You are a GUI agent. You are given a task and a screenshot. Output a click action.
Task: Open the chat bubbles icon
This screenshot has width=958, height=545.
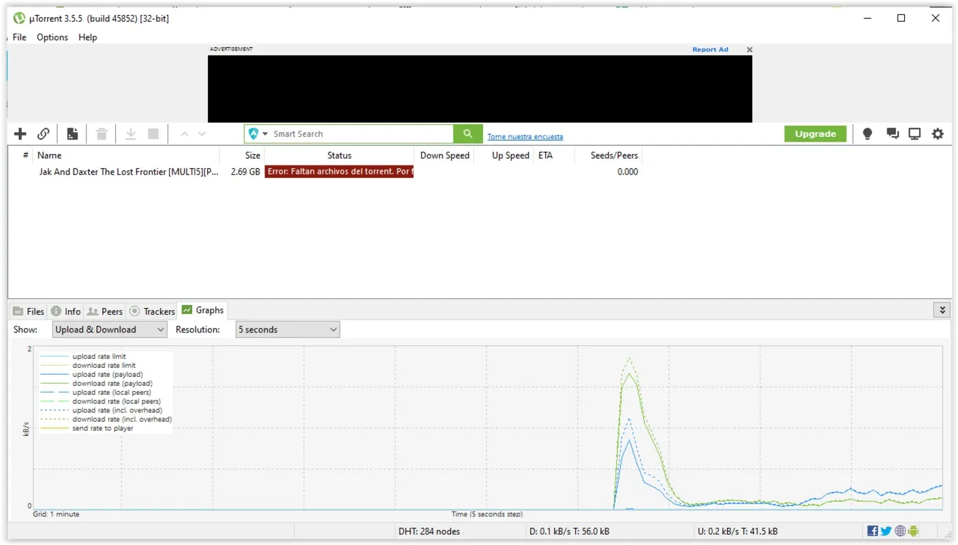[x=893, y=134]
